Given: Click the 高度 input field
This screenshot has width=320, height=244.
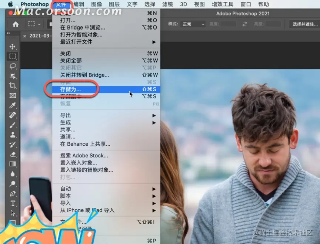Looking at the screenshot, I should 273,24.
